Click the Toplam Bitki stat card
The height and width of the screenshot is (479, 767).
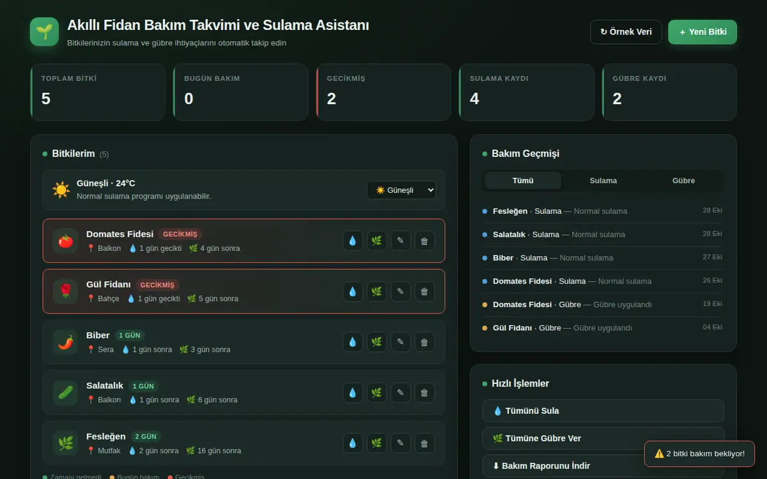(98, 92)
